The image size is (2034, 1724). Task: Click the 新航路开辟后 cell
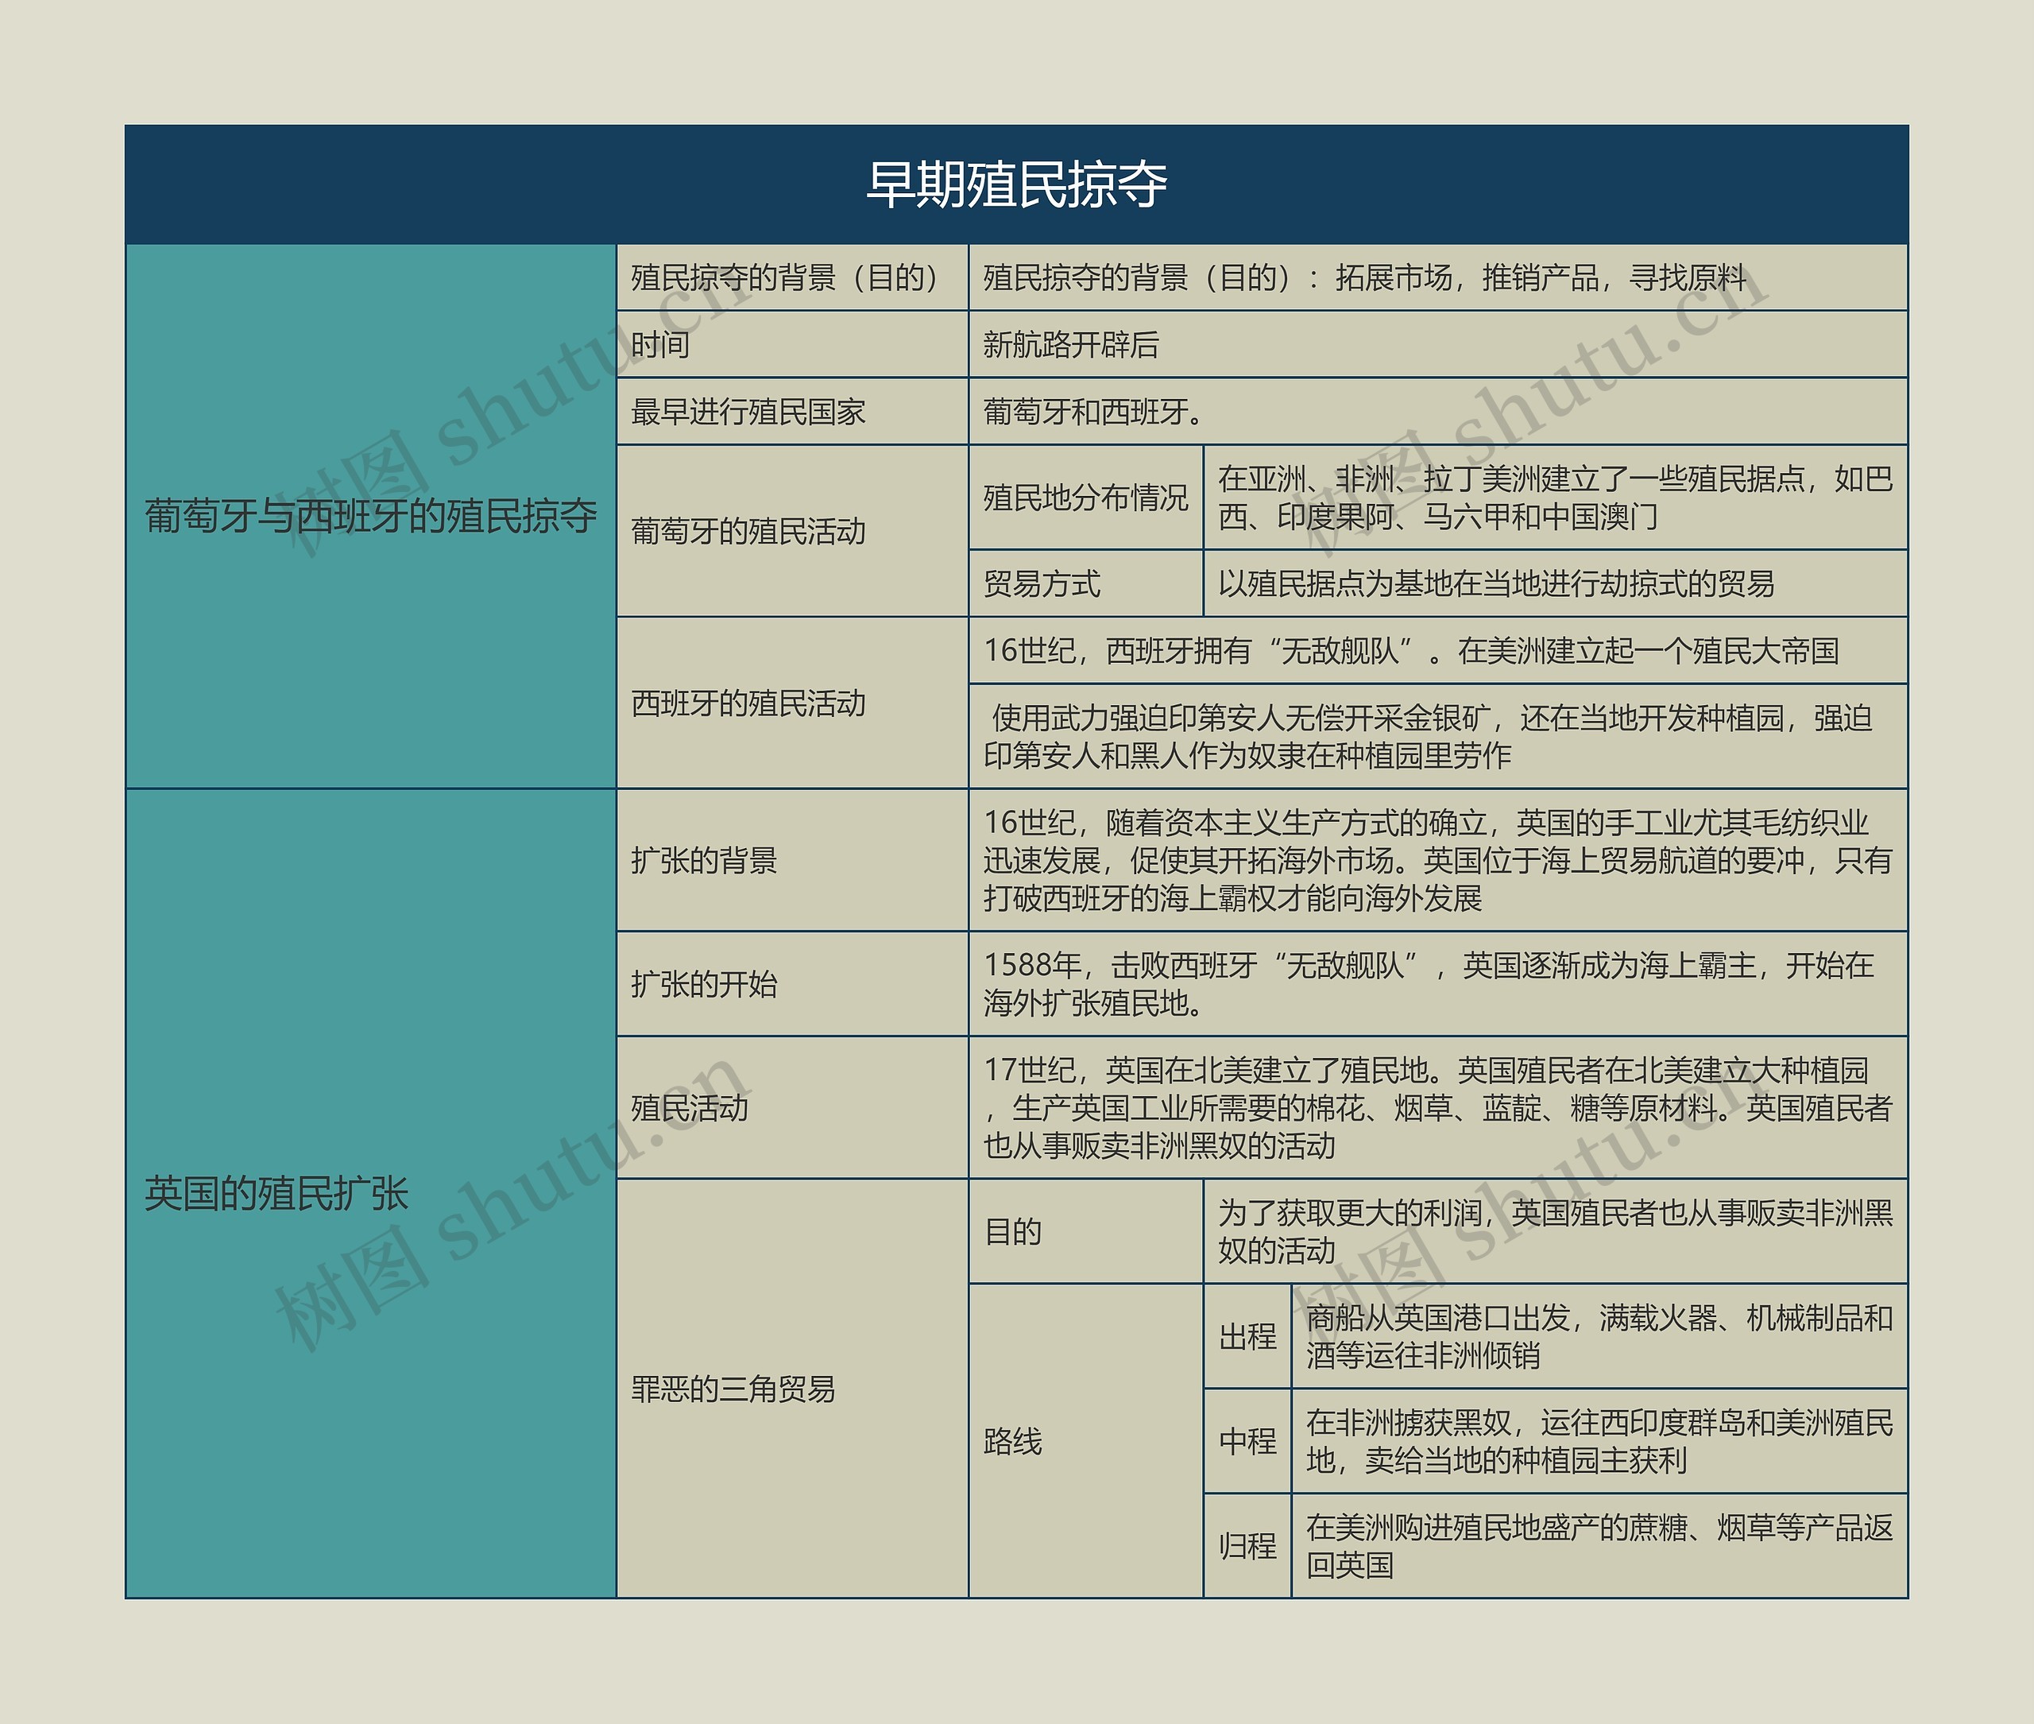(x=1438, y=344)
